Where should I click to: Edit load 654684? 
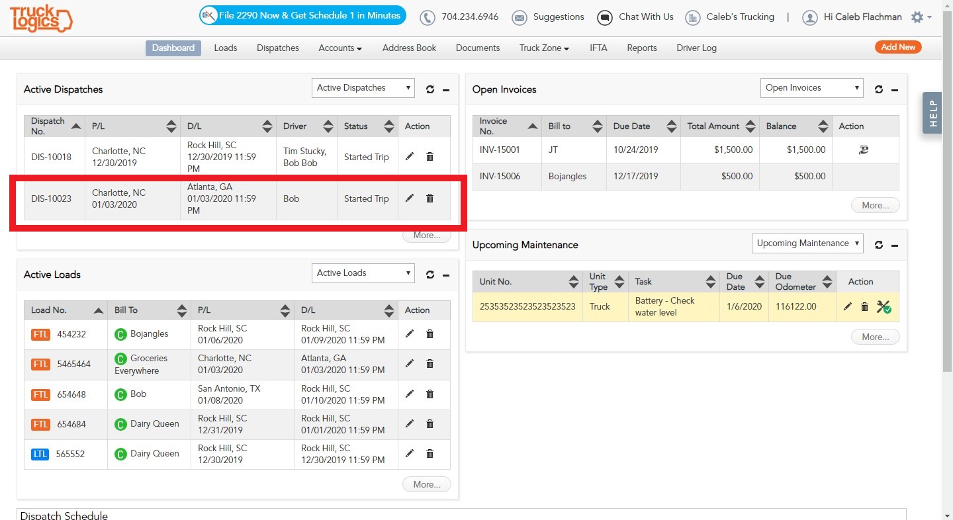pyautogui.click(x=410, y=423)
